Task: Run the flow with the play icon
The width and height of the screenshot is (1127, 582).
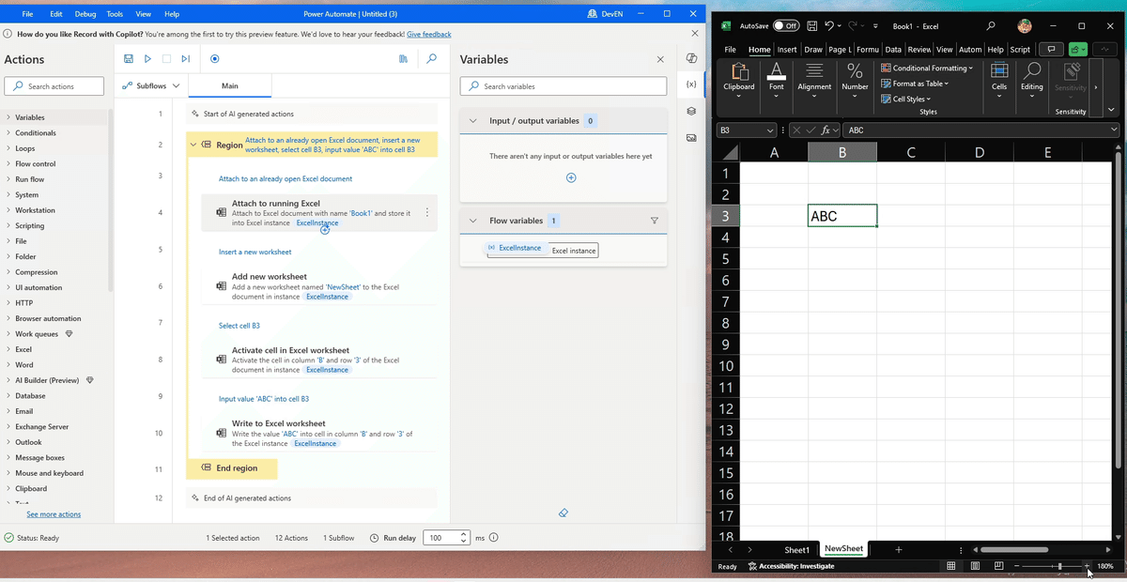Action: click(147, 58)
